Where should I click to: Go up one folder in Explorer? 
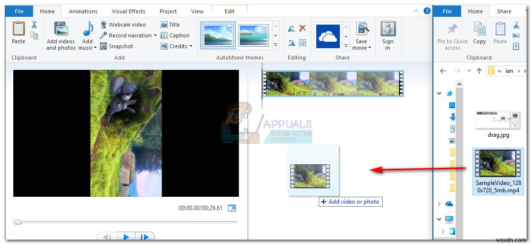click(x=479, y=71)
